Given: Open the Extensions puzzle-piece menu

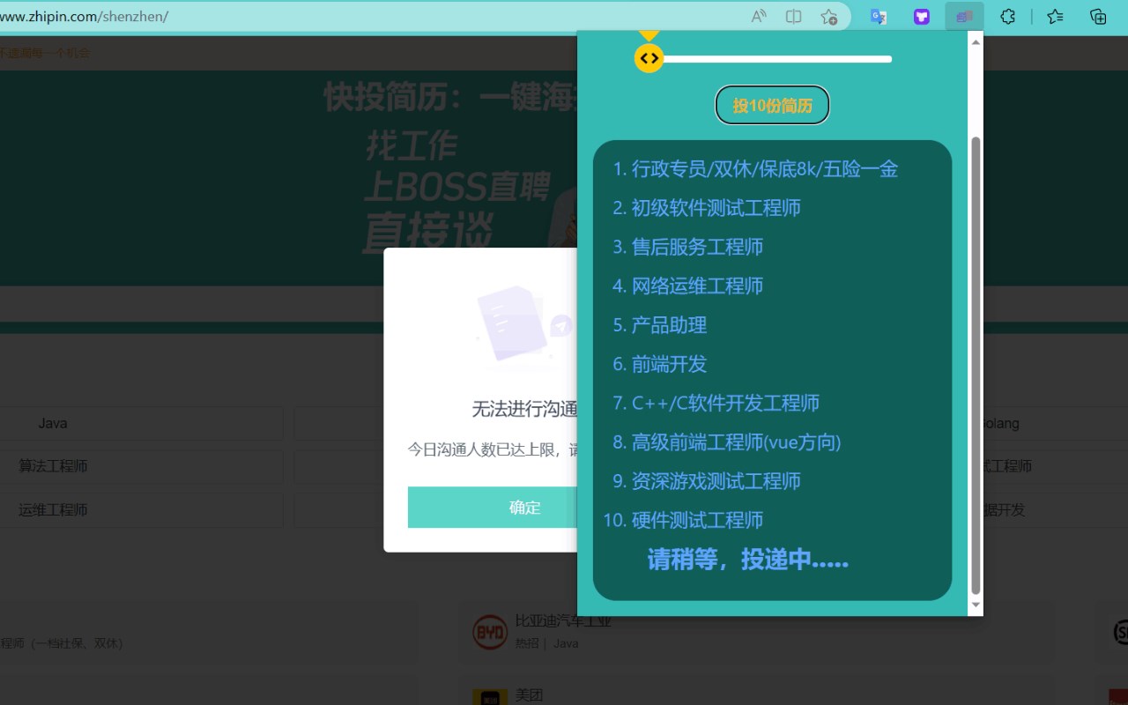Looking at the screenshot, I should (x=1008, y=16).
